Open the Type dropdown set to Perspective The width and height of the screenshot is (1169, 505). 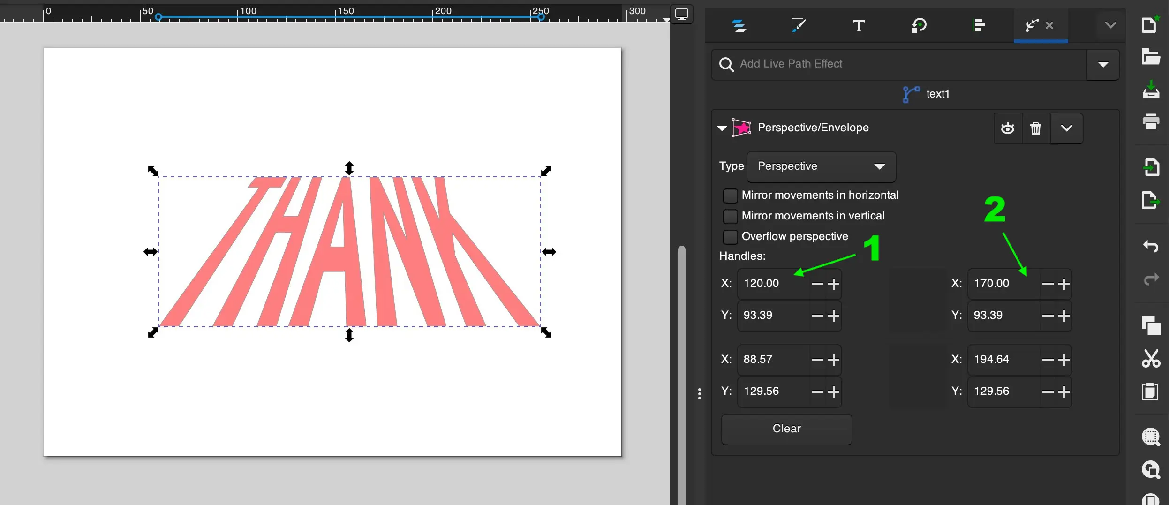[821, 166]
